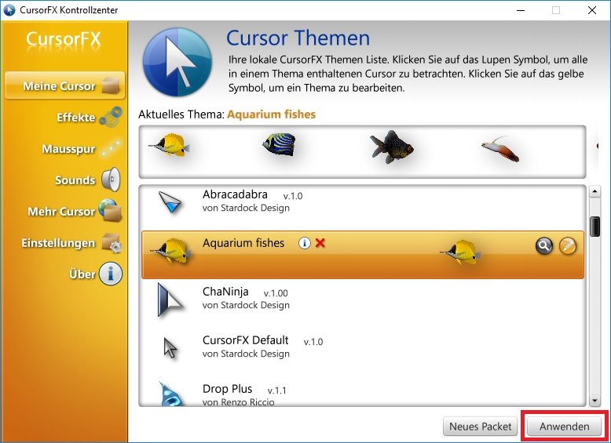
Task: Click the Meine Cursor box icon
Action: pos(111,85)
